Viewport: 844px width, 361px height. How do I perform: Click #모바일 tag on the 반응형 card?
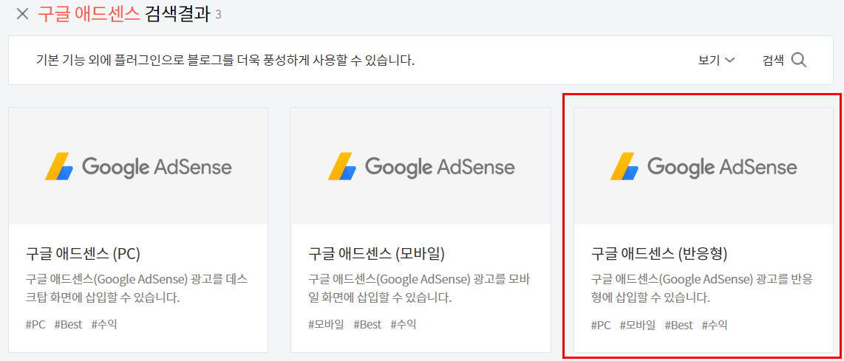pos(638,325)
